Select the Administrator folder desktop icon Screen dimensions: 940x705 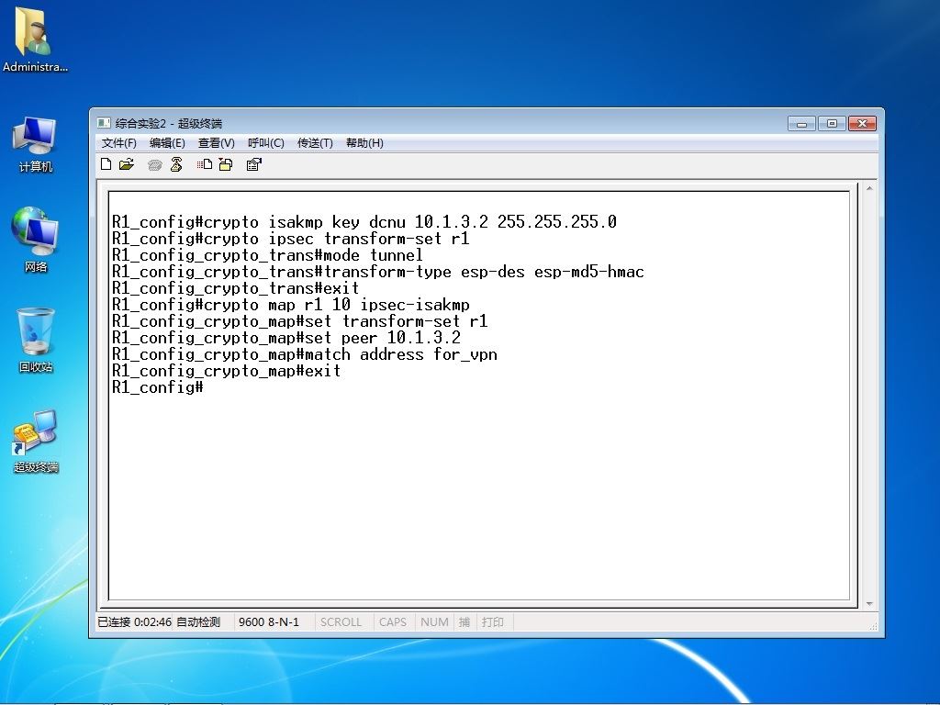point(35,39)
